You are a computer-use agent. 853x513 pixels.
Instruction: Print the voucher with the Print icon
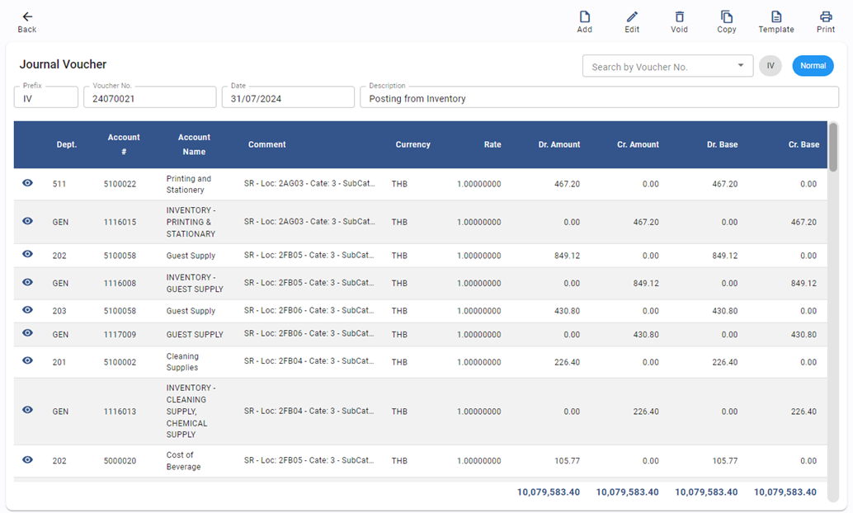825,21
